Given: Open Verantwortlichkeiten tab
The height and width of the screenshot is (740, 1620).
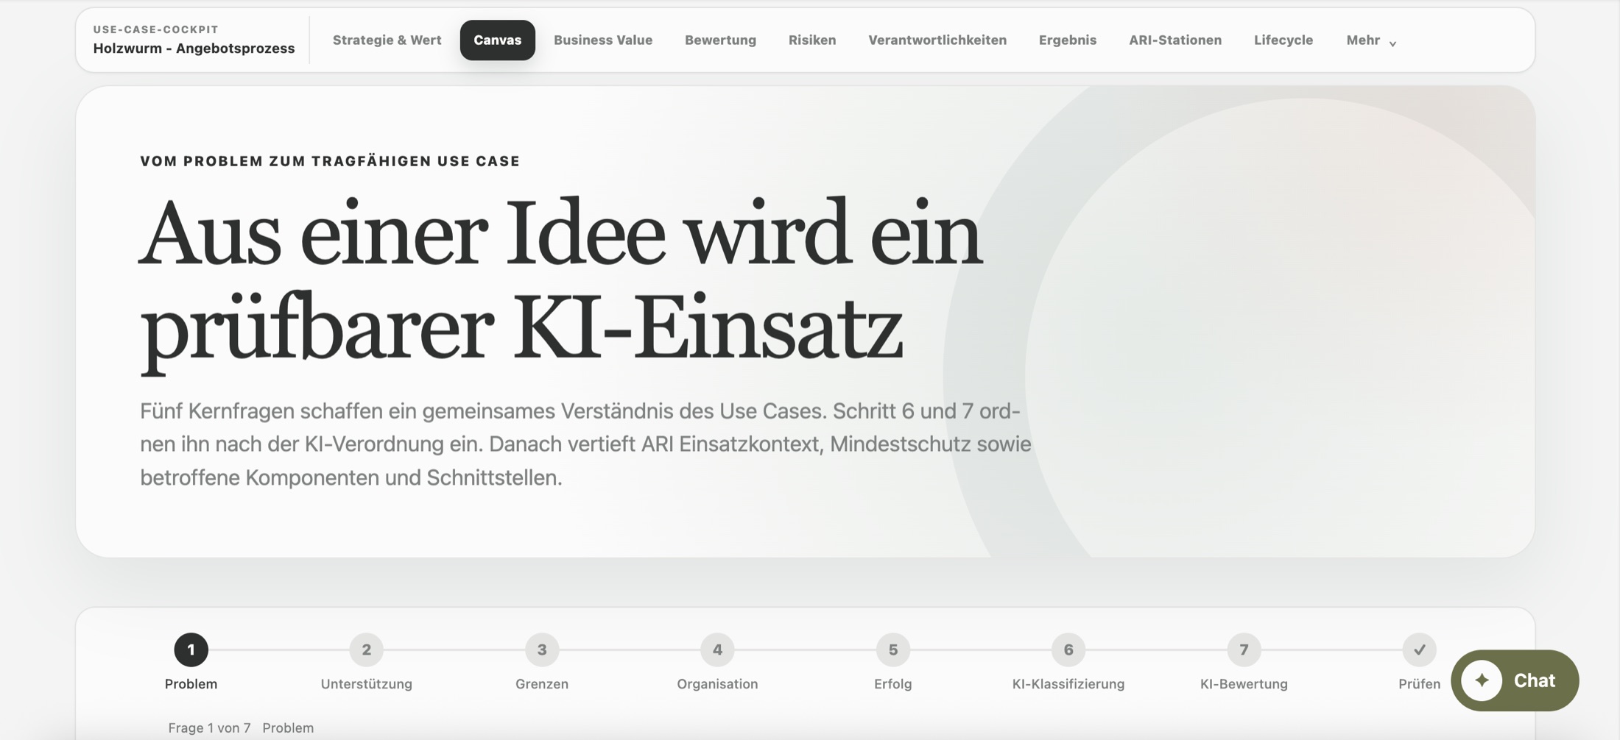Looking at the screenshot, I should (x=937, y=40).
